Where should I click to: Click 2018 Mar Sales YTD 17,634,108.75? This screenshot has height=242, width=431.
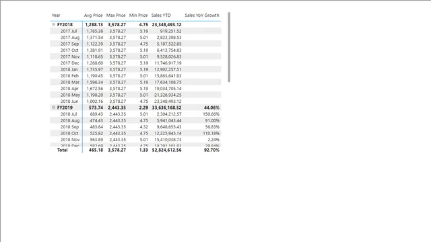coord(168,82)
